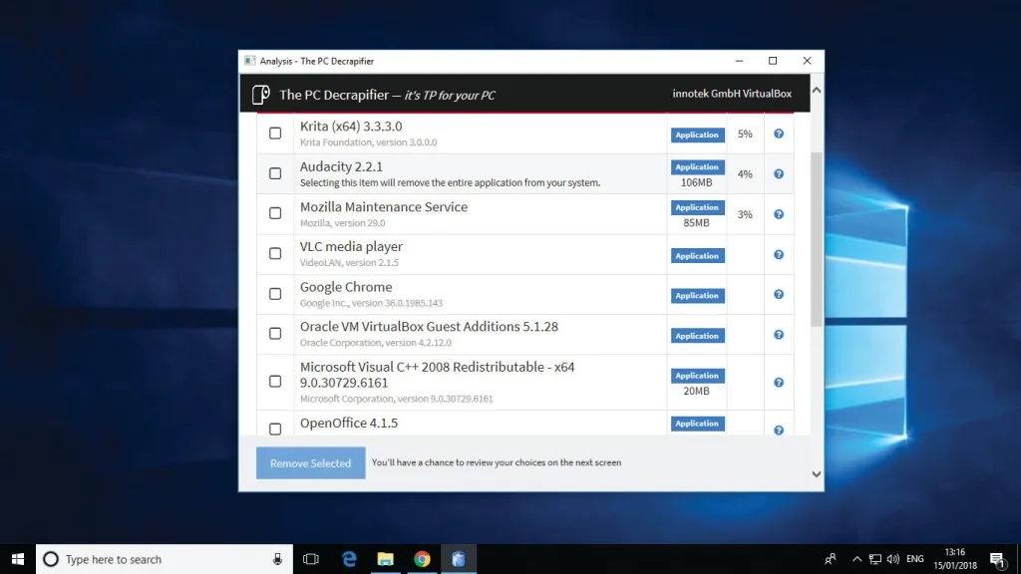Viewport: 1021px width, 574px height.
Task: Click the PC Decrapifier toilet paper logo
Action: click(x=261, y=95)
